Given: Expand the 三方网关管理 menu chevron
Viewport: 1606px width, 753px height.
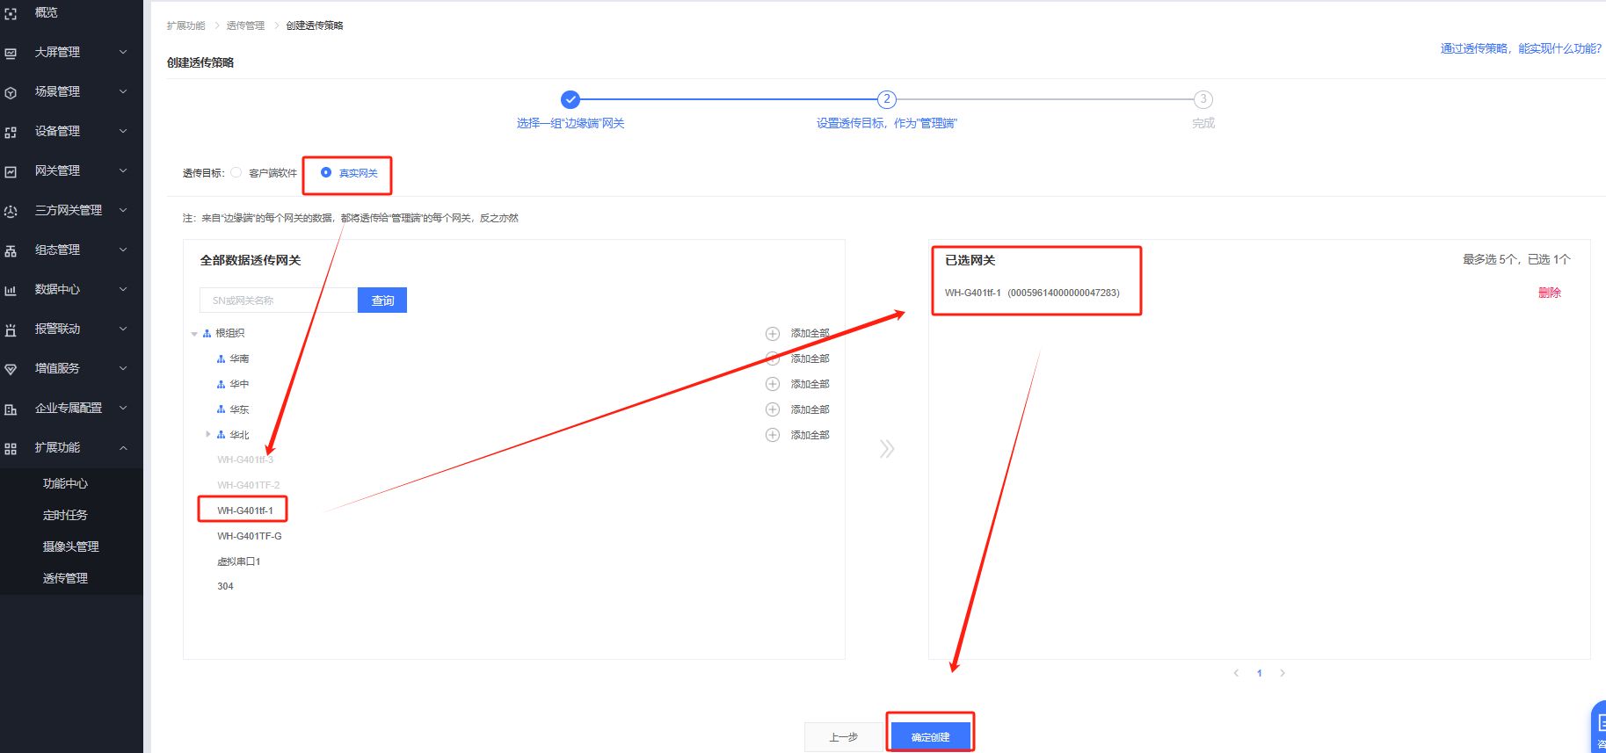Looking at the screenshot, I should click(x=123, y=210).
